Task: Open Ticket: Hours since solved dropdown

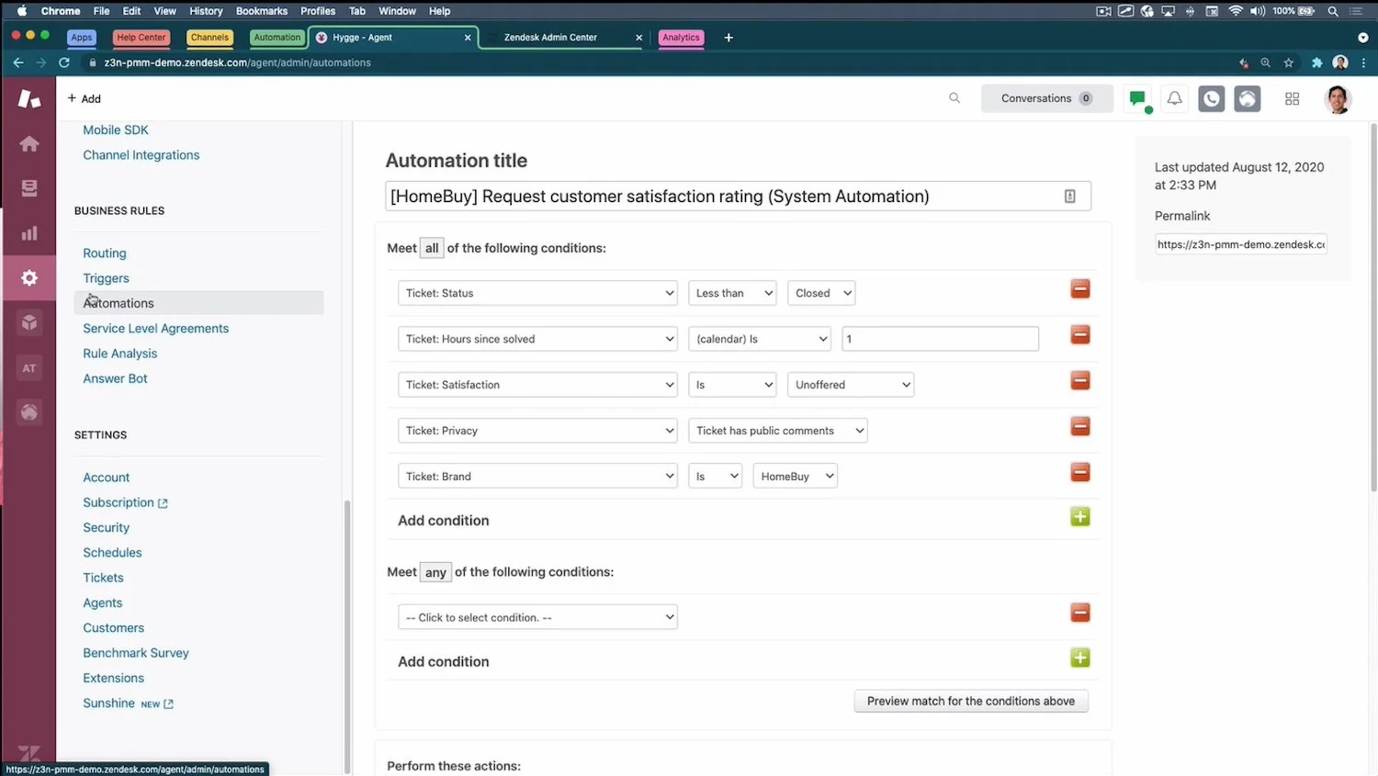Action: 537,339
